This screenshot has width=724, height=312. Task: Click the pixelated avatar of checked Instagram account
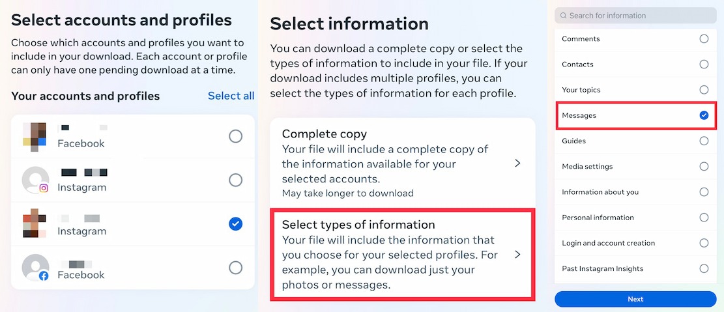tap(35, 223)
